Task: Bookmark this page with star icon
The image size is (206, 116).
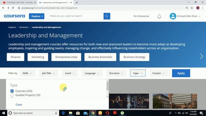Action: 192,8
